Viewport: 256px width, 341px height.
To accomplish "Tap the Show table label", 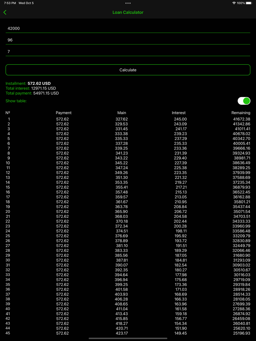I will tap(16, 101).
